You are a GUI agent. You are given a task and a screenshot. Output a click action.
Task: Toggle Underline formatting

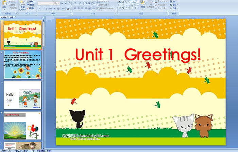[47, 8]
